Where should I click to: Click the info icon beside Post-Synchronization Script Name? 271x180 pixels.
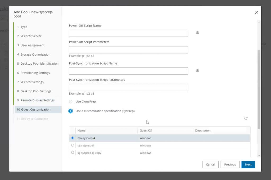(197, 70)
